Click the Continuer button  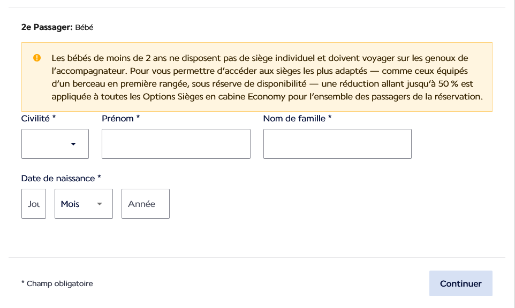[461, 283]
